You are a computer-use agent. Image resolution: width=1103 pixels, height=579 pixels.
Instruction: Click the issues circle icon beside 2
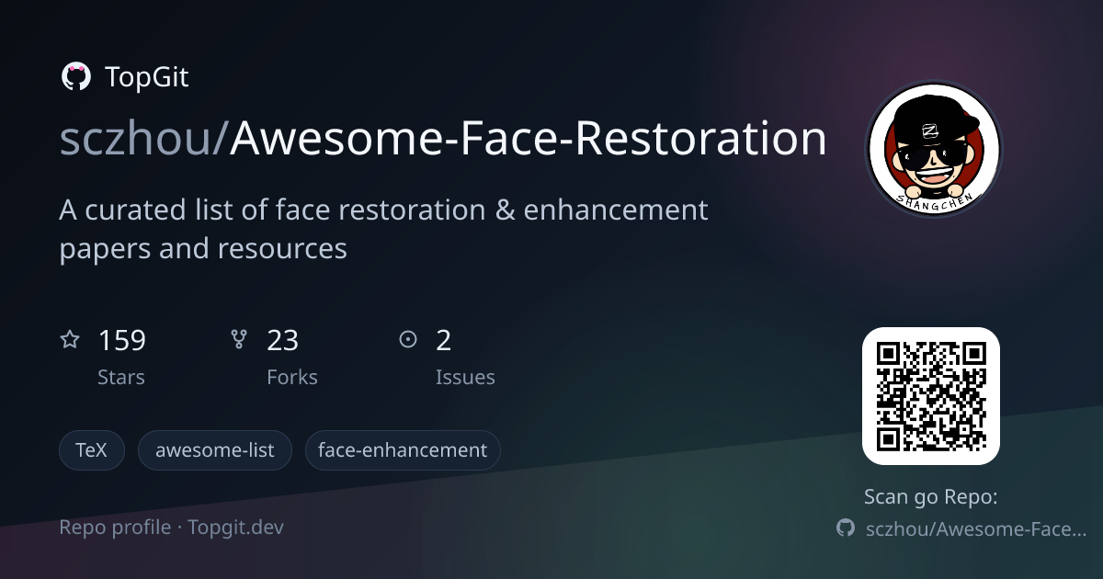click(408, 340)
